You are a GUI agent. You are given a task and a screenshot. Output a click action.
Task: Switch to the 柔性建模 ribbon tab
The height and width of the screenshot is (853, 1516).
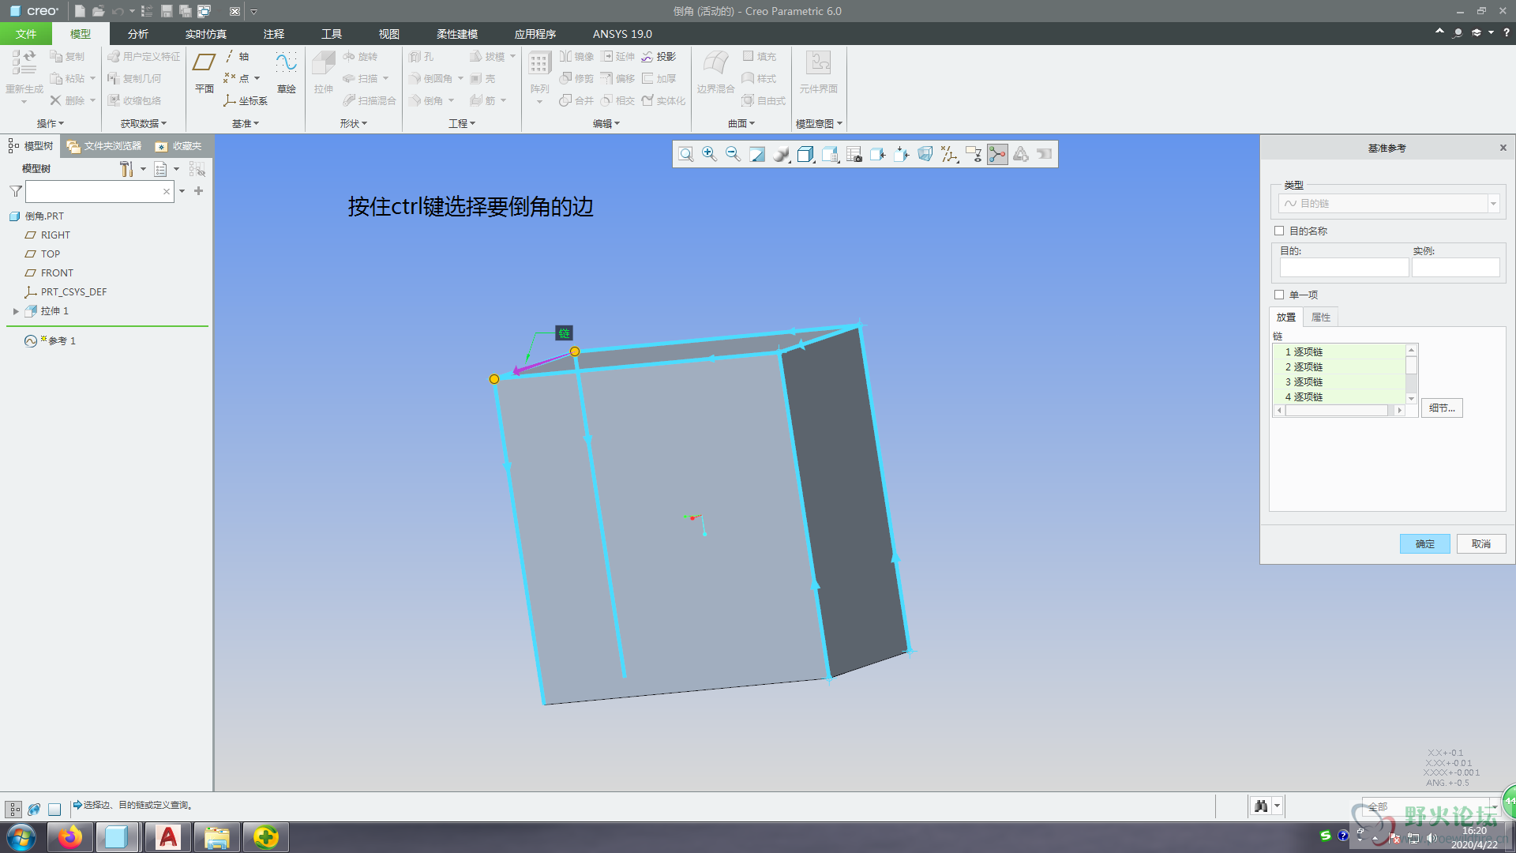pyautogui.click(x=457, y=34)
